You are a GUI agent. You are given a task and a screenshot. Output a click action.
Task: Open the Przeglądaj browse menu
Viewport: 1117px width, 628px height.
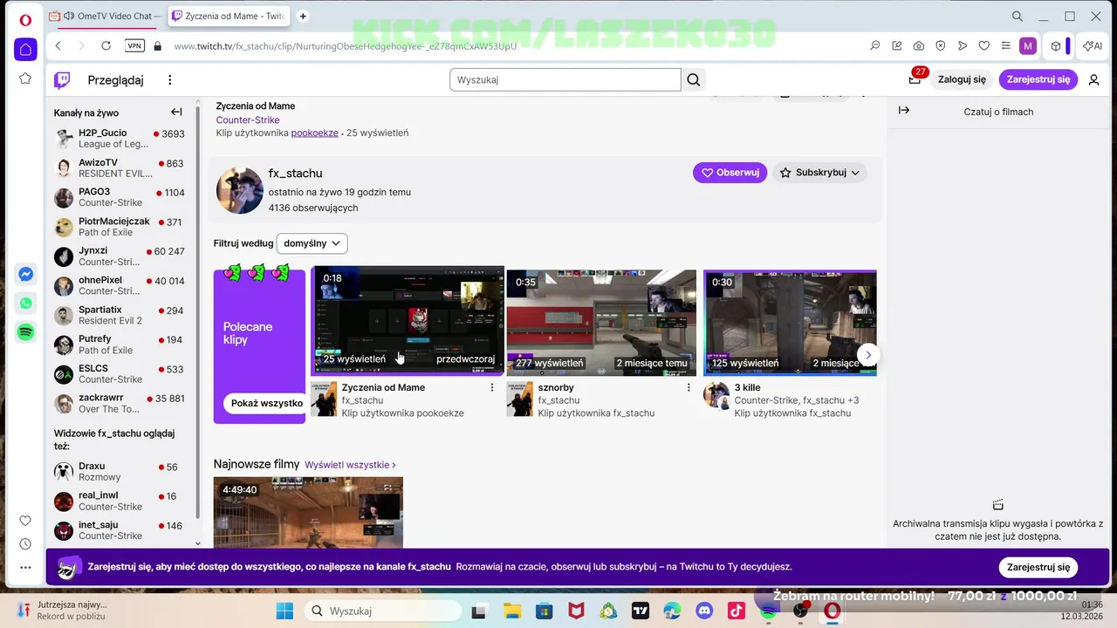click(x=115, y=80)
